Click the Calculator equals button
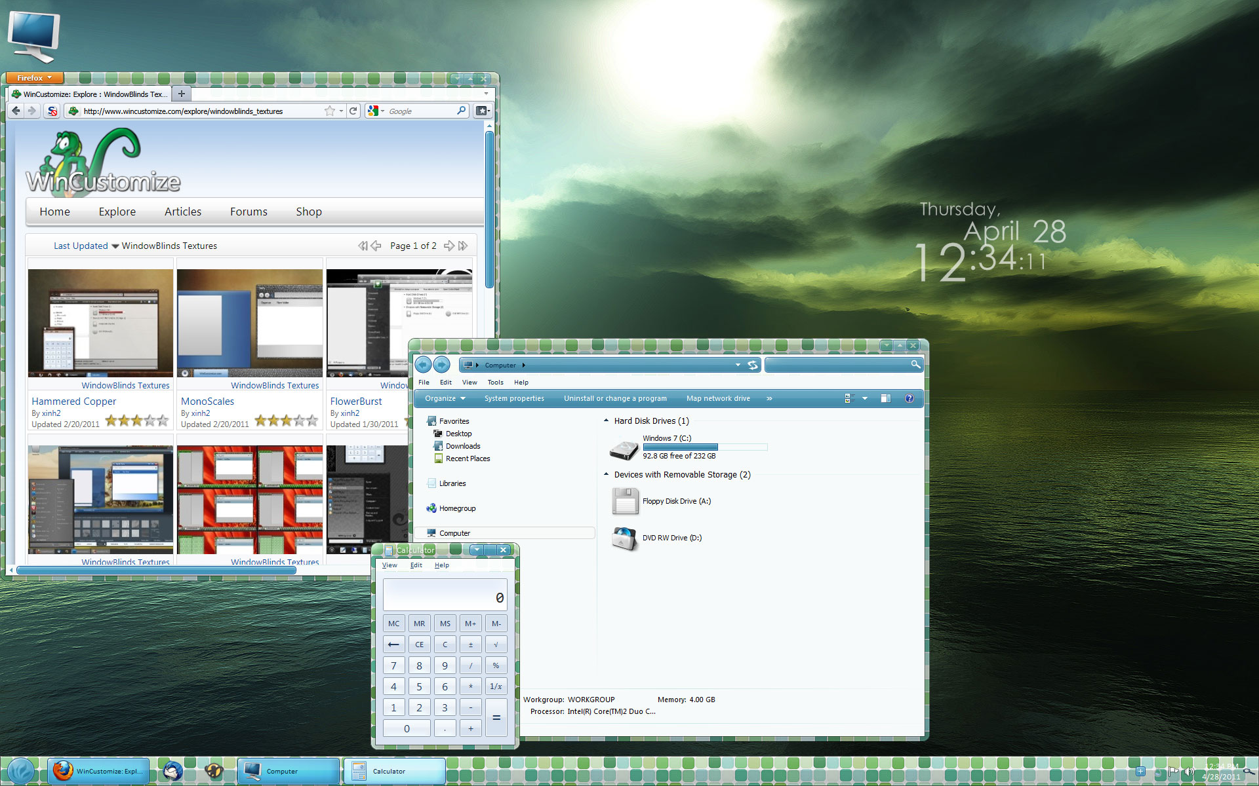This screenshot has width=1259, height=786. coord(496,718)
